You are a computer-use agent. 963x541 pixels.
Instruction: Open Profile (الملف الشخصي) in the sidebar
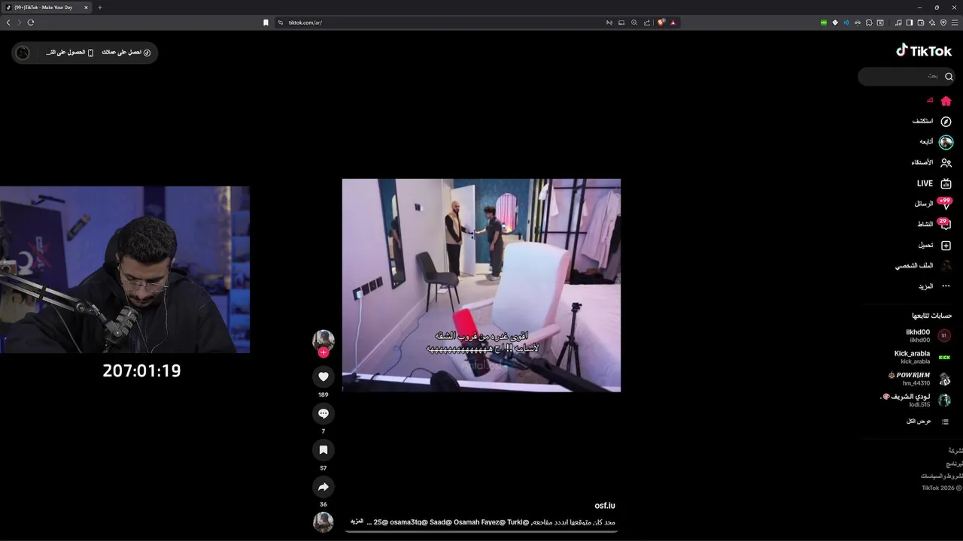924,266
